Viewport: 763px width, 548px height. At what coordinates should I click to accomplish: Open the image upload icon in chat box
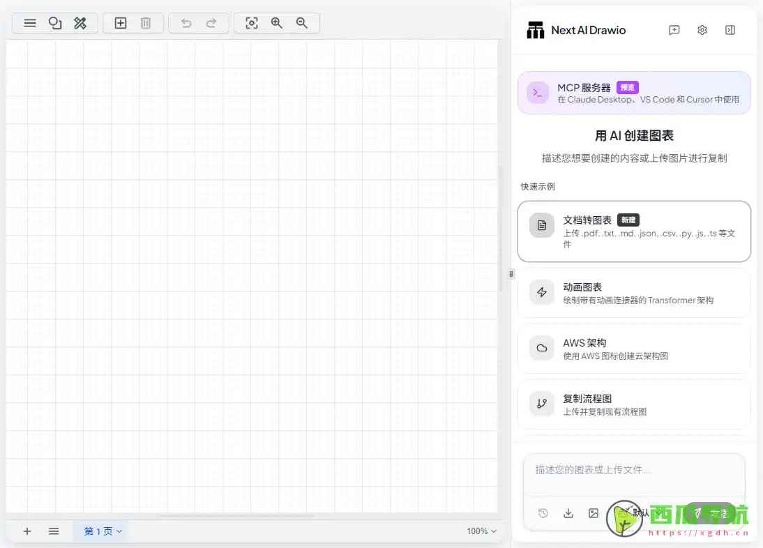point(594,513)
